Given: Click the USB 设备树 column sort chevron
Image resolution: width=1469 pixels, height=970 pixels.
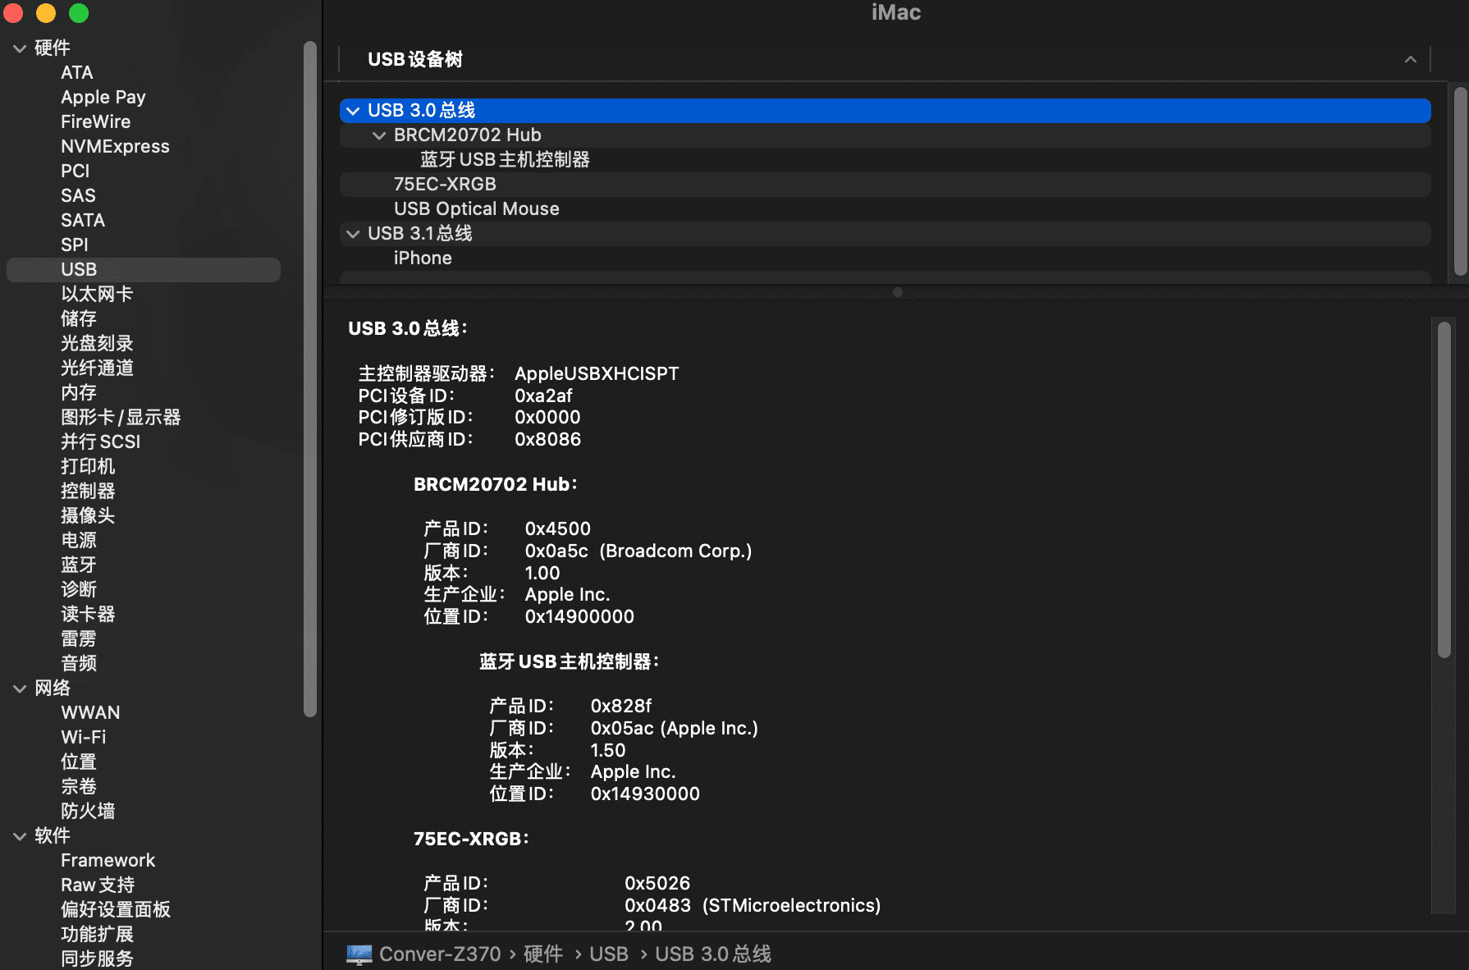Looking at the screenshot, I should point(1410,59).
